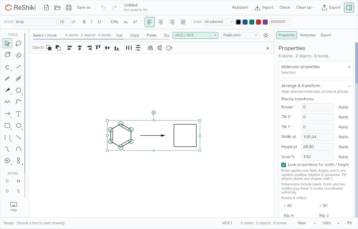Toggle the right side panel
This screenshot has width=358, height=229.
click(x=349, y=8)
